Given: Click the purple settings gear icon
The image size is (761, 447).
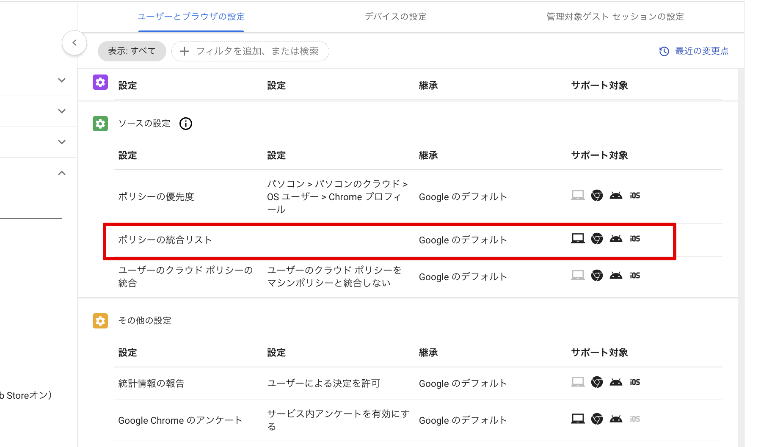Looking at the screenshot, I should 100,82.
